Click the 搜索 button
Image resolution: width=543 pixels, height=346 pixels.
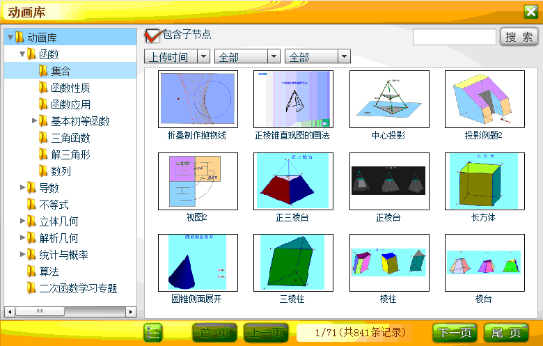(x=519, y=37)
